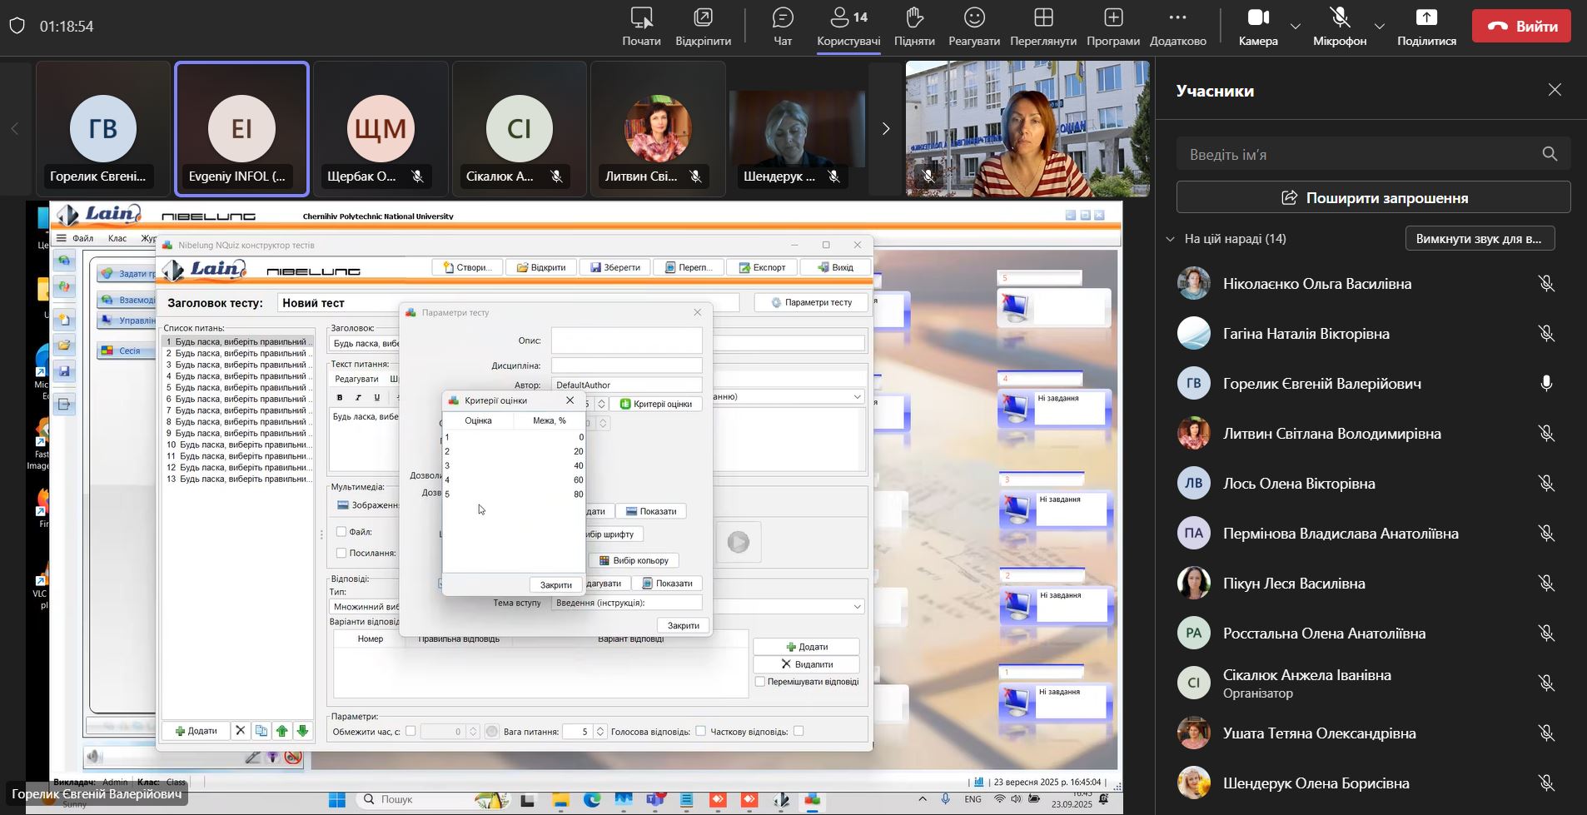Image resolution: width=1587 pixels, height=815 pixels.
Task: Leave the meeting with Вийти button
Action: point(1521,26)
